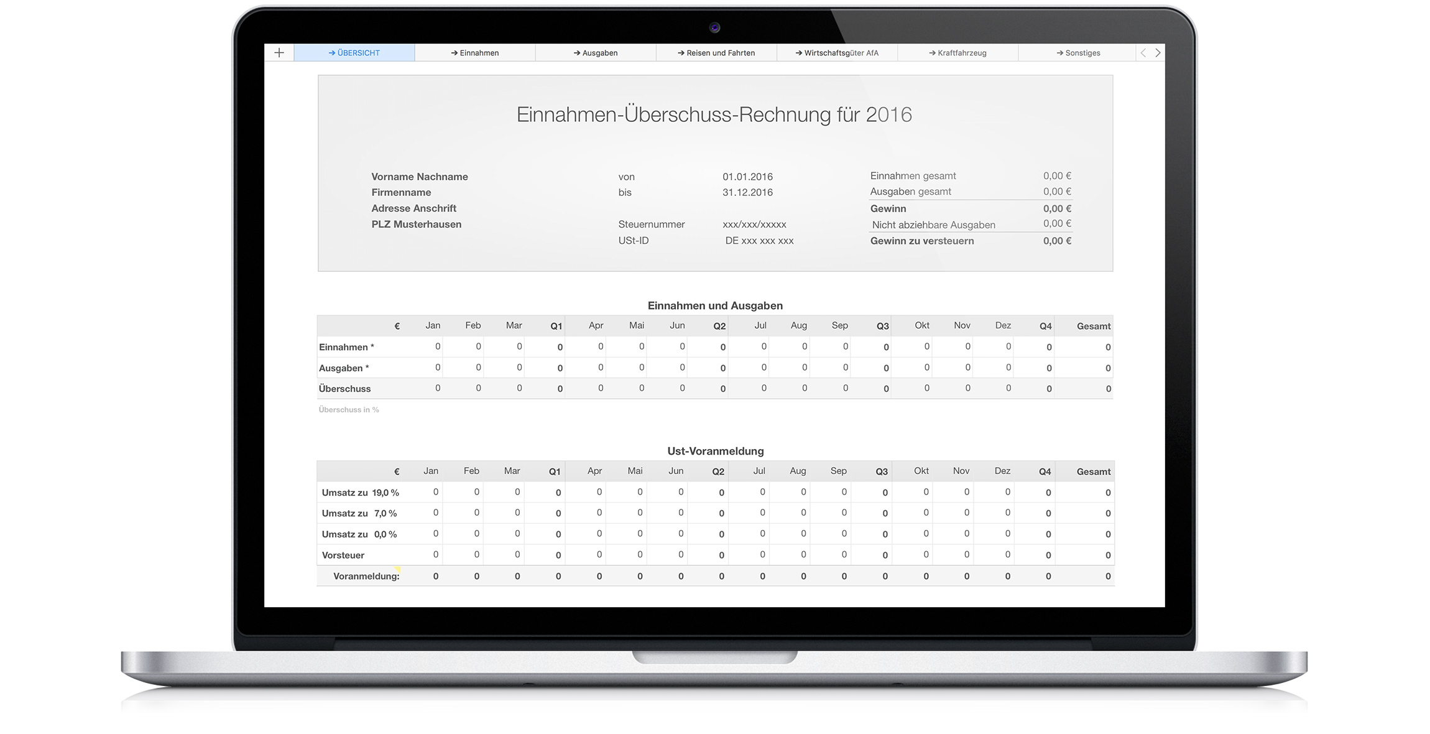This screenshot has height=734, width=1430.
Task: Click the plus icon to add sheet
Action: (x=279, y=53)
